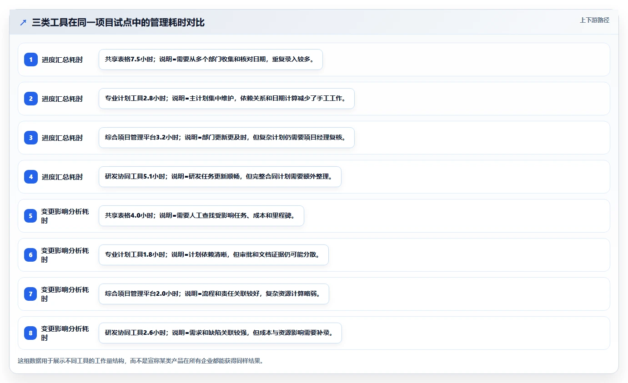
Task: Select the 综合项目管理平台2.0小时 description box
Action: pyautogui.click(x=214, y=294)
